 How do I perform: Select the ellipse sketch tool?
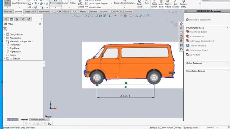[41, 4]
